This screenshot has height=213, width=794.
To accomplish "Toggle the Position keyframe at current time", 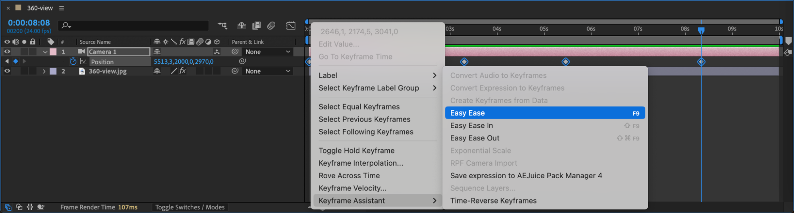I will point(15,61).
